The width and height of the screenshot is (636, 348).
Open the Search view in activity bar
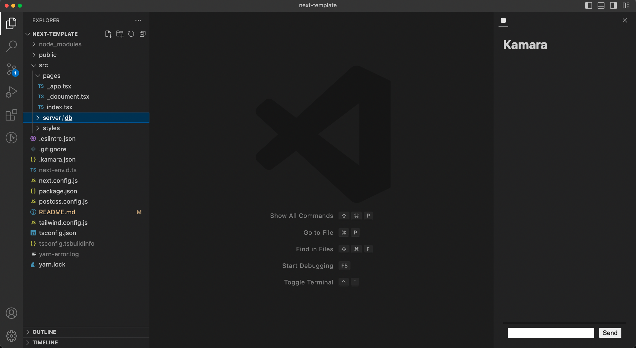coord(11,46)
